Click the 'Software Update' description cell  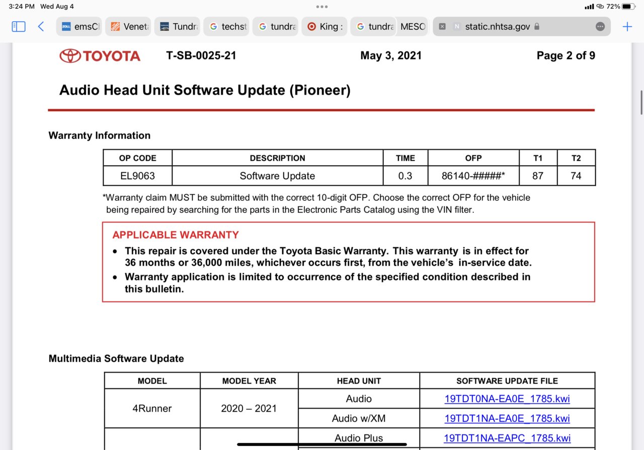(277, 176)
